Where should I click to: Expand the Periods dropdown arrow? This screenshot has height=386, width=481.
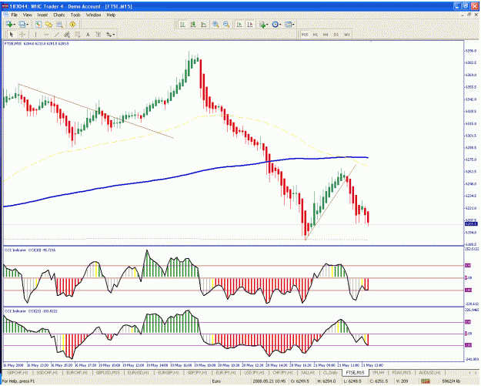click(x=280, y=25)
